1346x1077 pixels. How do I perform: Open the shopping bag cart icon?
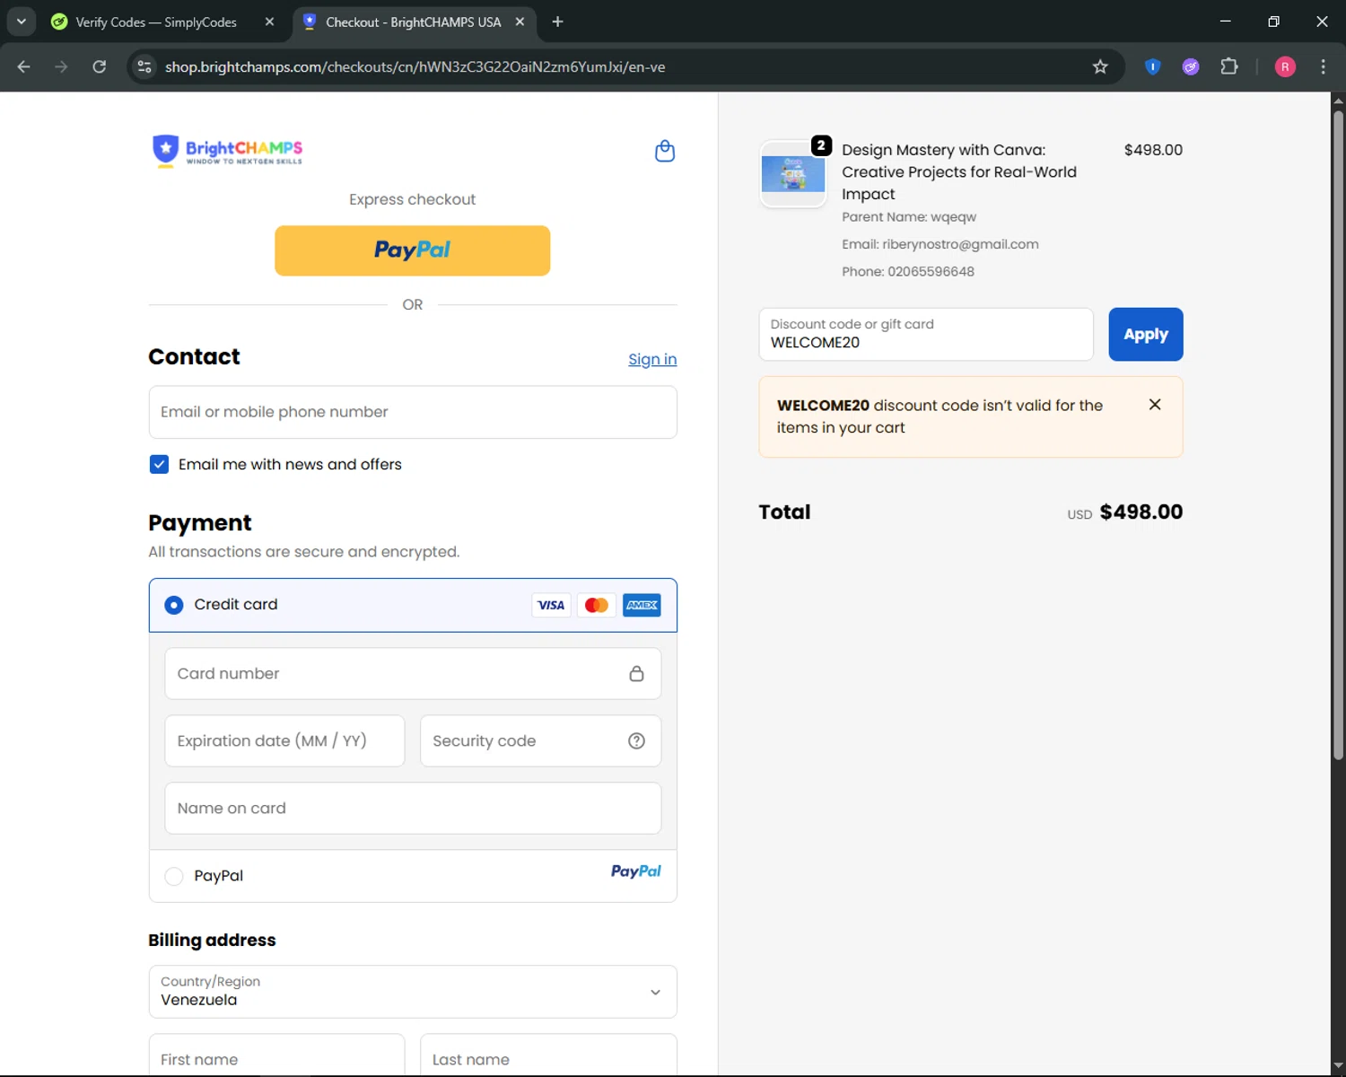click(665, 151)
